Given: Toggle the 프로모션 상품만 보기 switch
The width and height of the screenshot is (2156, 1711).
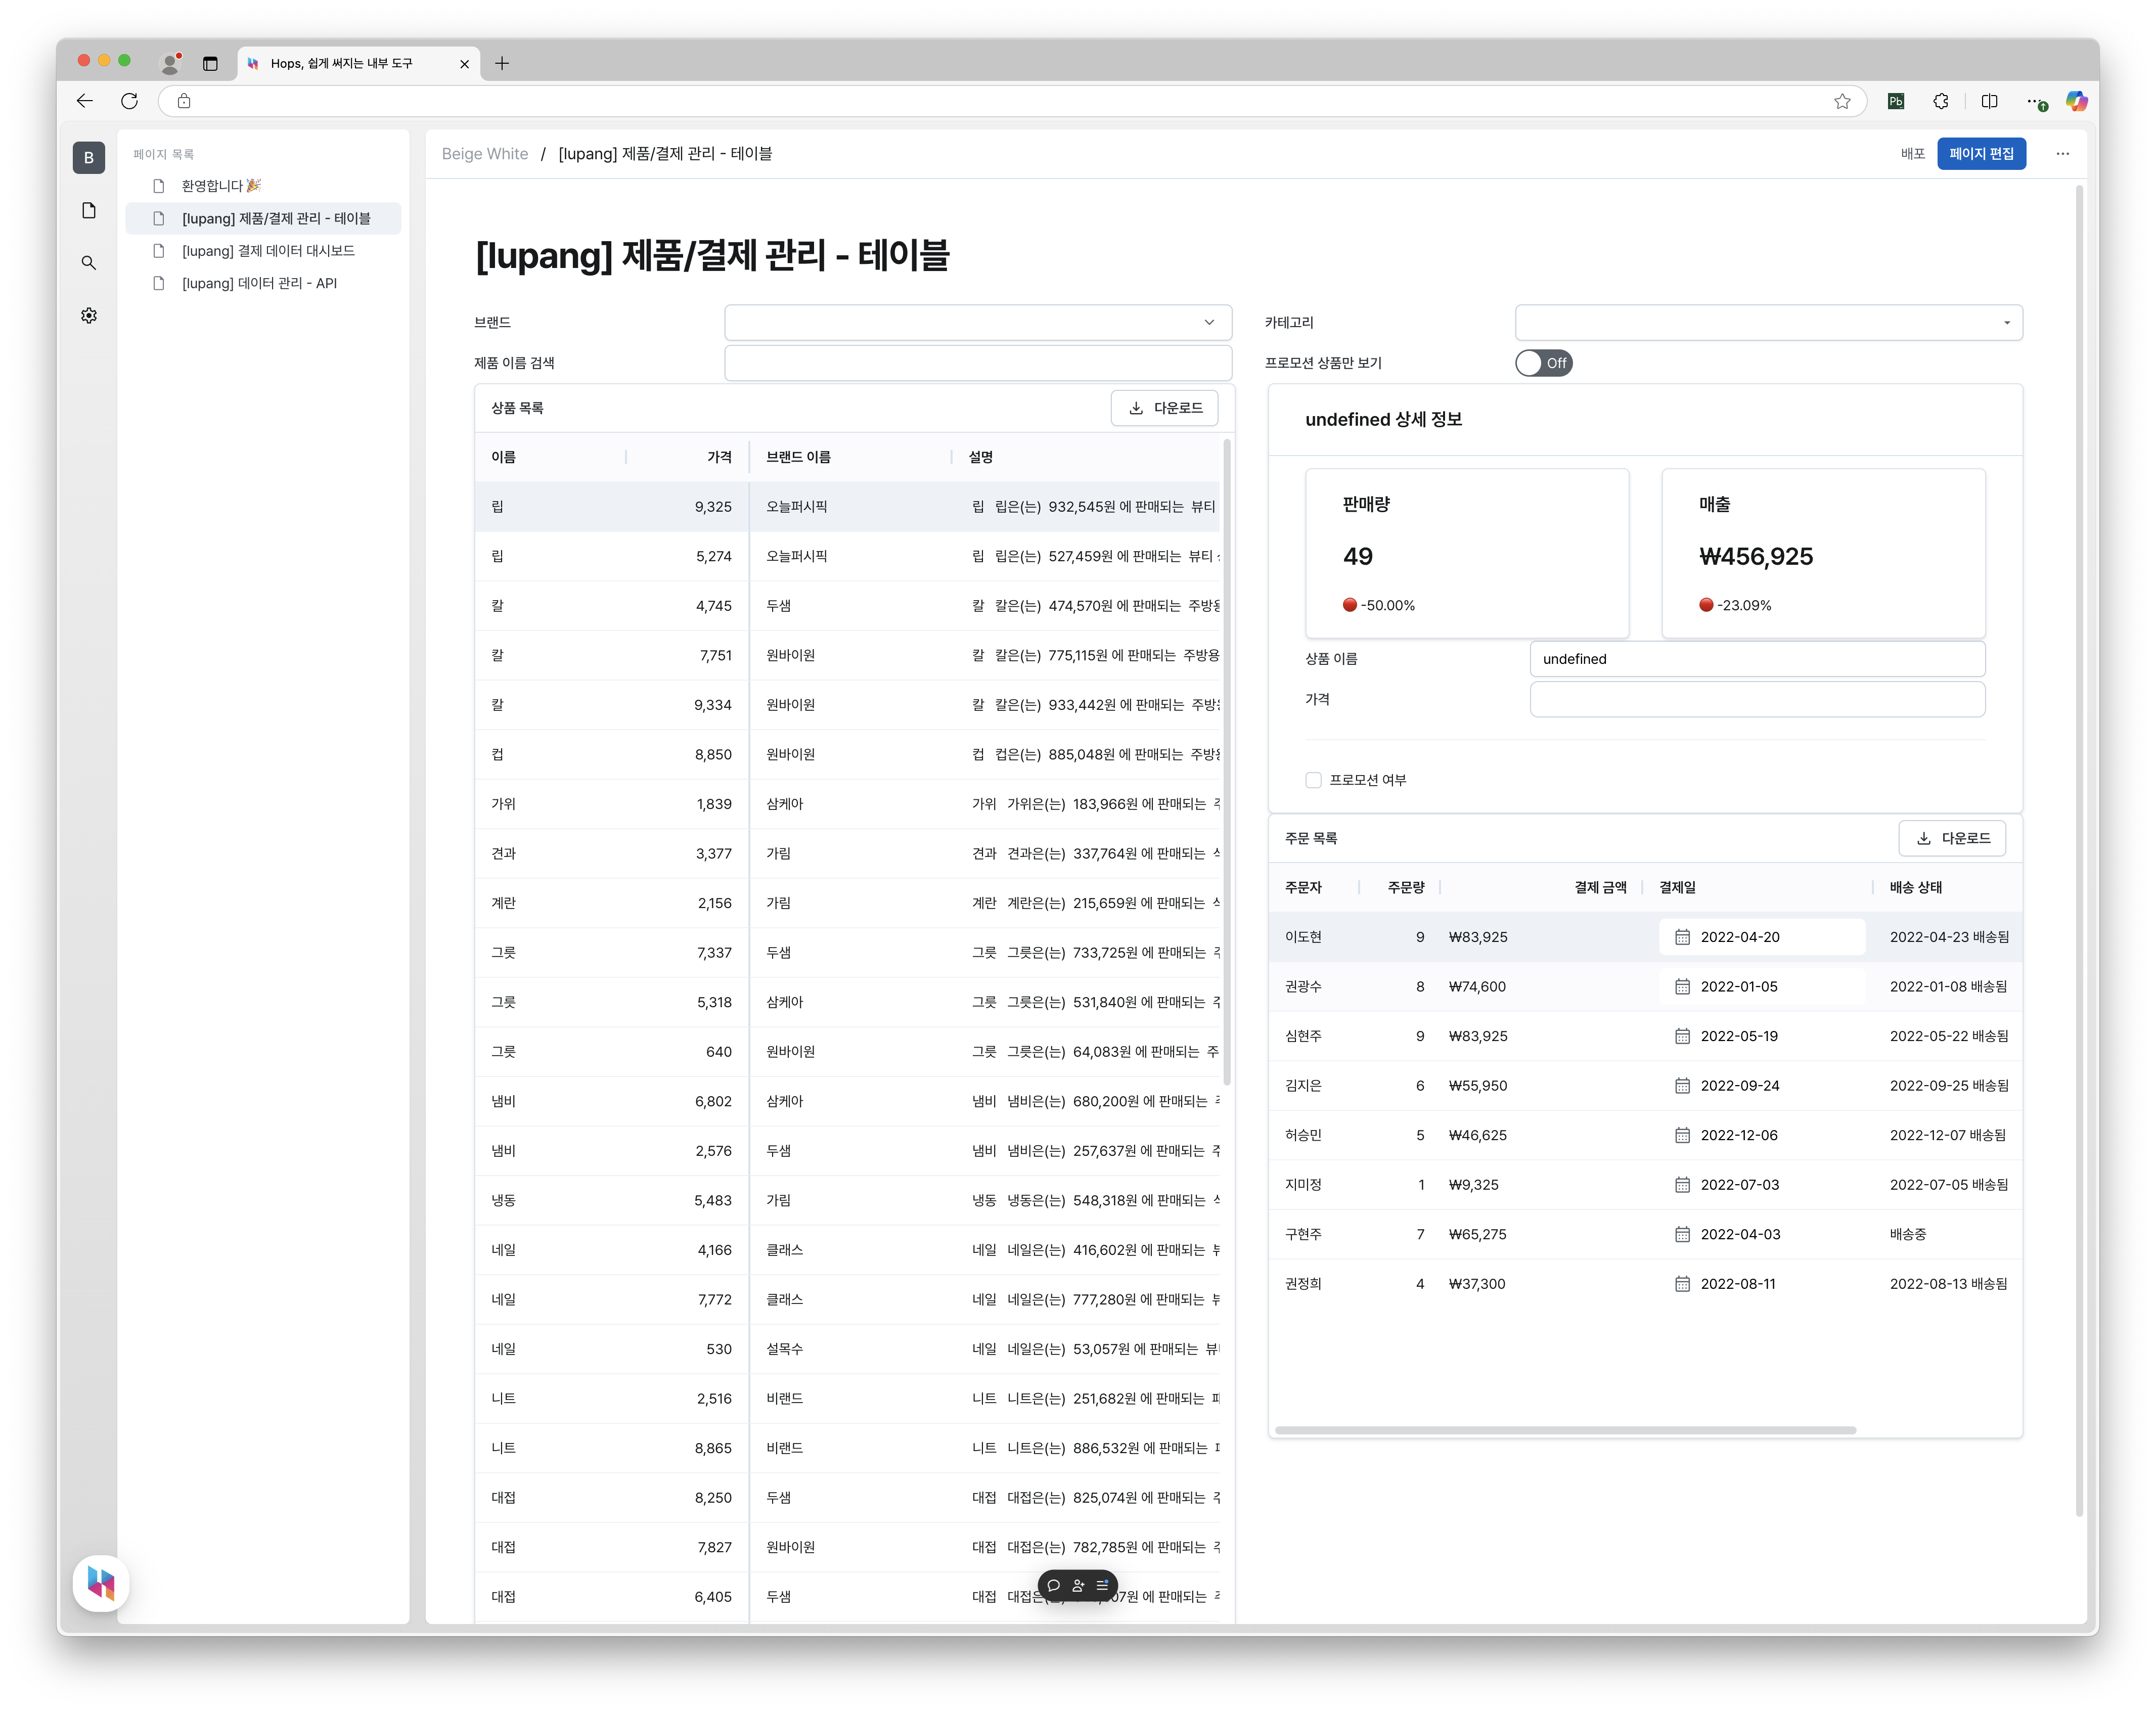Looking at the screenshot, I should (x=1543, y=363).
